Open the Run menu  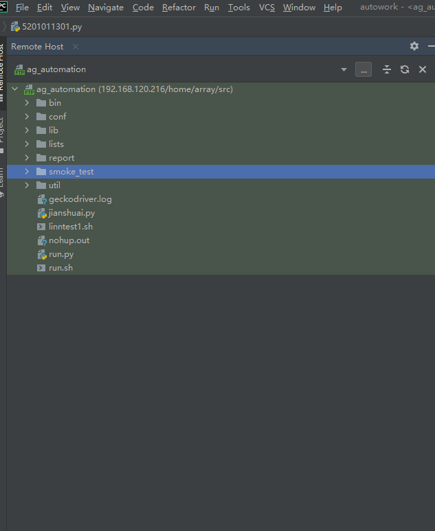[212, 8]
